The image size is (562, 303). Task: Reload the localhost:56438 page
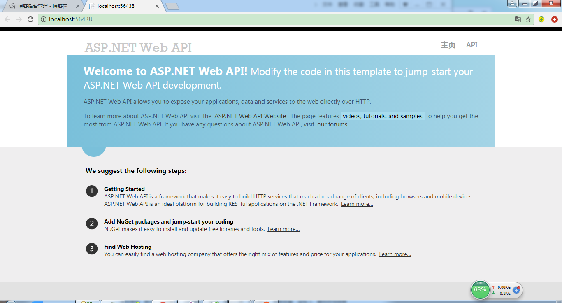pos(30,19)
